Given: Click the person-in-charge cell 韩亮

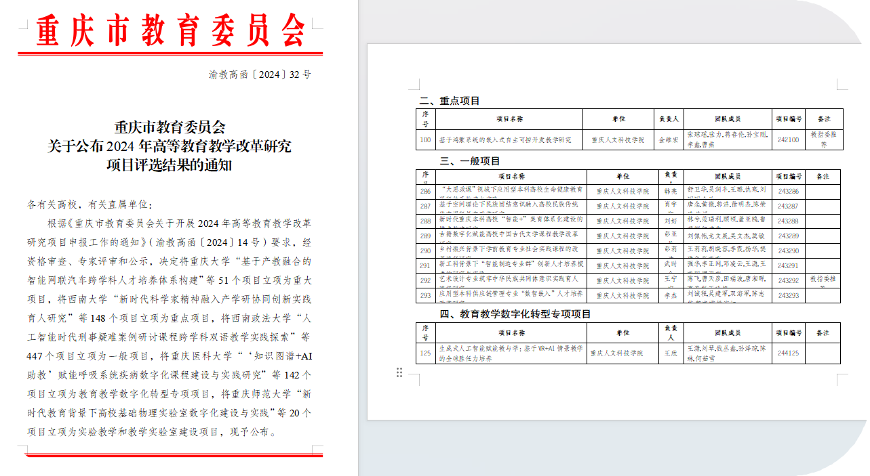Looking at the screenshot, I should point(670,192).
